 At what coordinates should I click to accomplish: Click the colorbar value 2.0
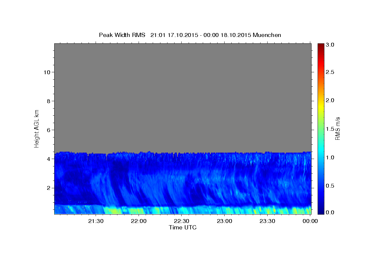point(330,100)
